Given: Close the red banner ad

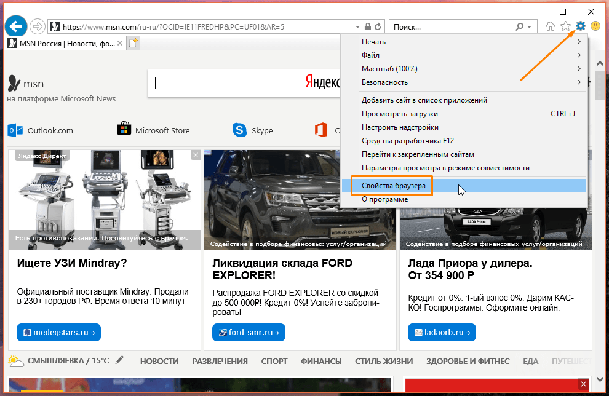Looking at the screenshot, I should tap(583, 384).
